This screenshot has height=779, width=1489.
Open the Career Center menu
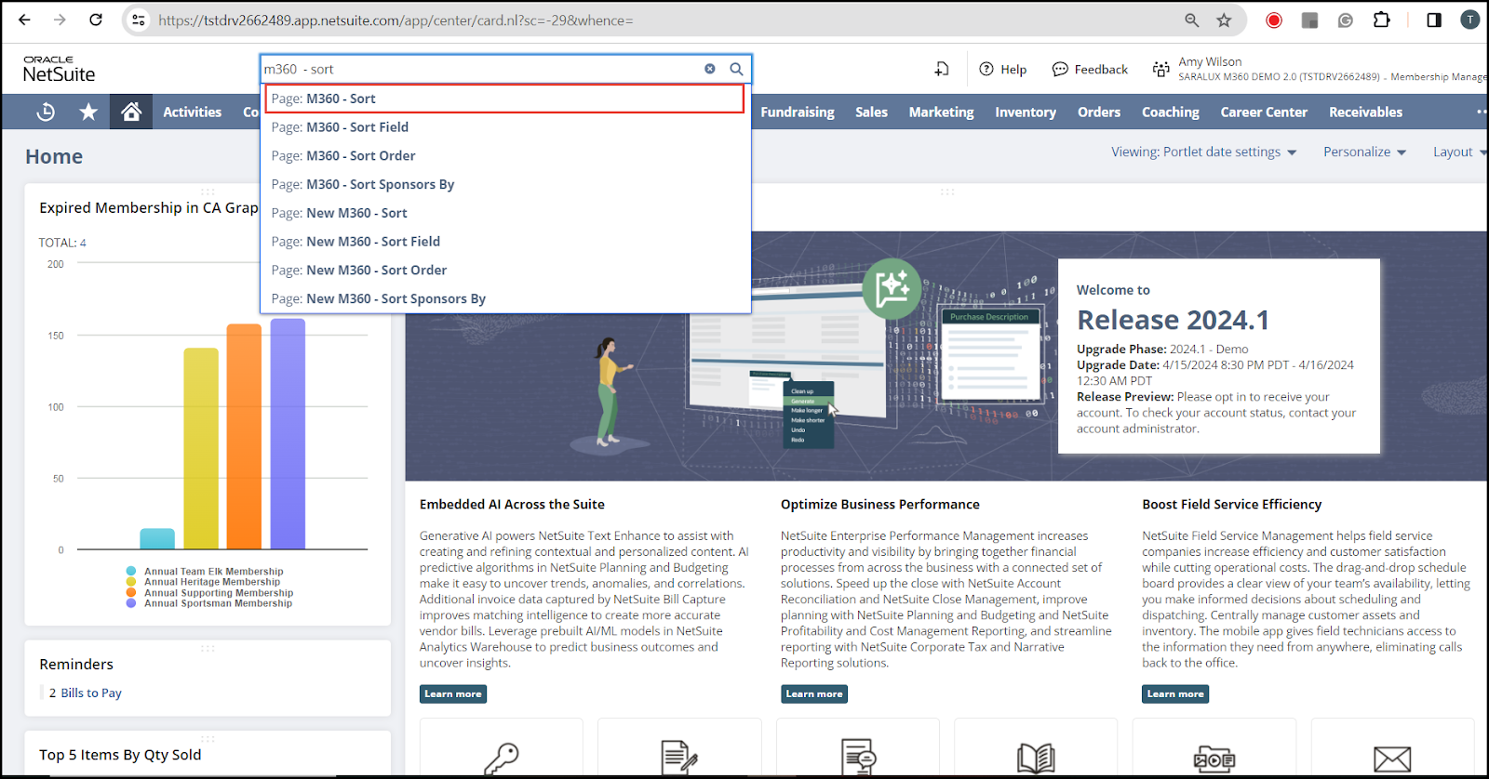pos(1263,112)
